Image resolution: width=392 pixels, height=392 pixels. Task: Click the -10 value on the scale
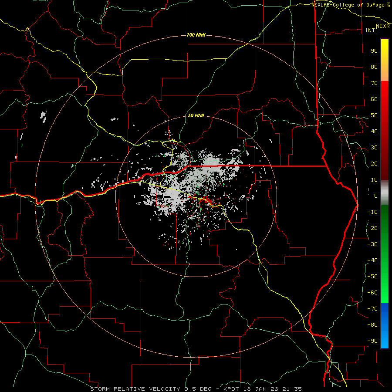372,212
